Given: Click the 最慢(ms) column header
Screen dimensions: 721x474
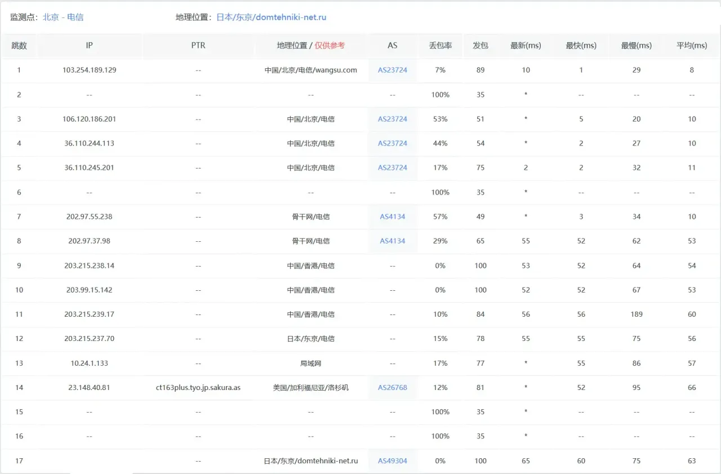Looking at the screenshot, I should coord(637,46).
